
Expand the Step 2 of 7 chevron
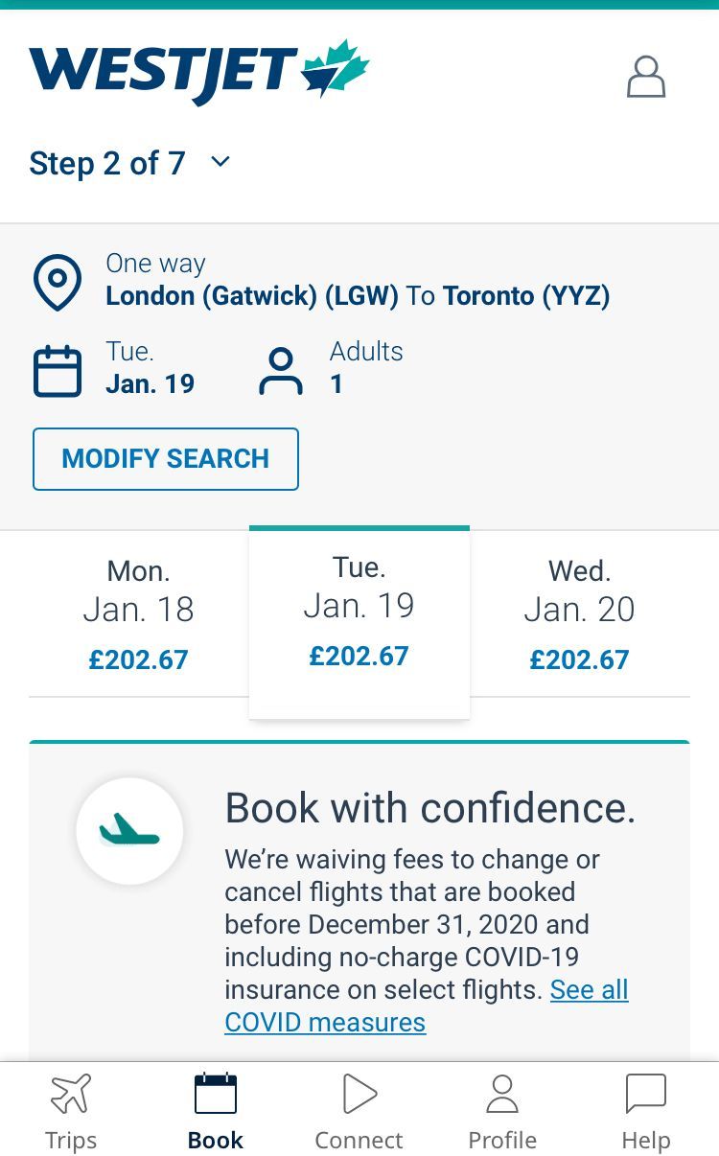220,162
